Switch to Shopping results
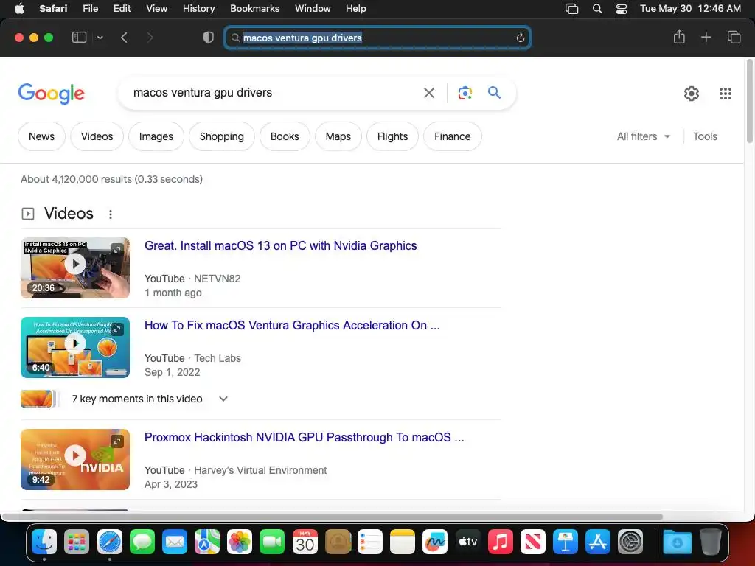This screenshot has width=755, height=566. click(221, 136)
